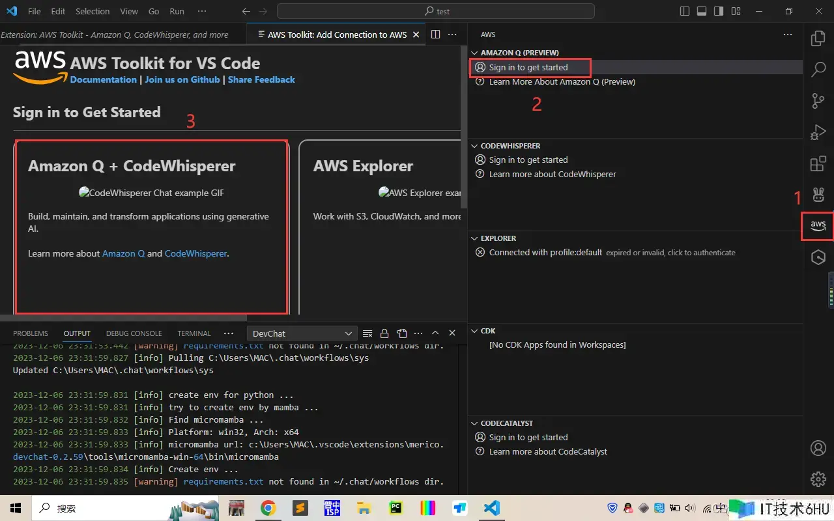The image size is (834, 521).
Task: Click Amazon Q 'Sign in to get started'
Action: (635, 67)
